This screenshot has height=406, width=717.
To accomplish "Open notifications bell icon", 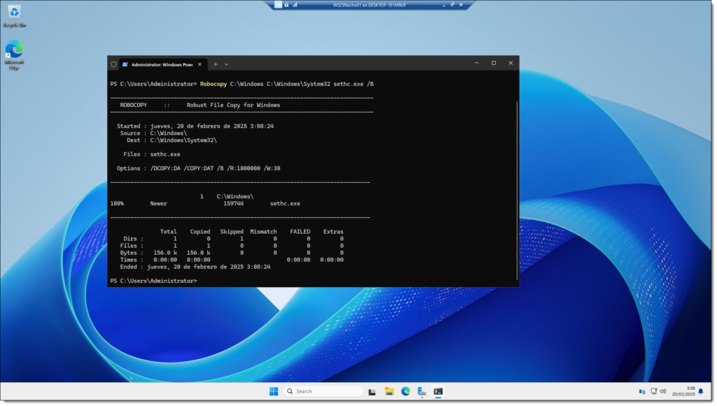I will coord(701,391).
